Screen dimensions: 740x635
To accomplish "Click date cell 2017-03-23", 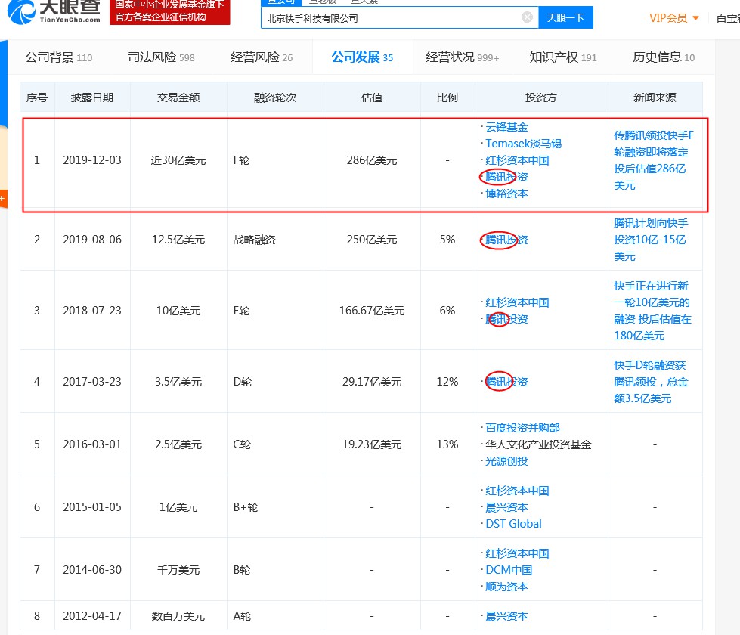I will (92, 382).
